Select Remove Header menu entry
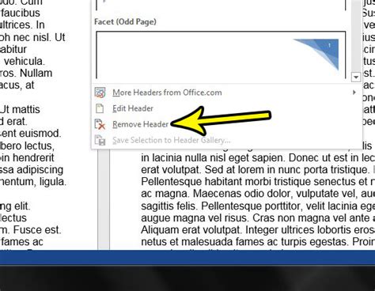The width and height of the screenshot is (375, 291). (227, 124)
